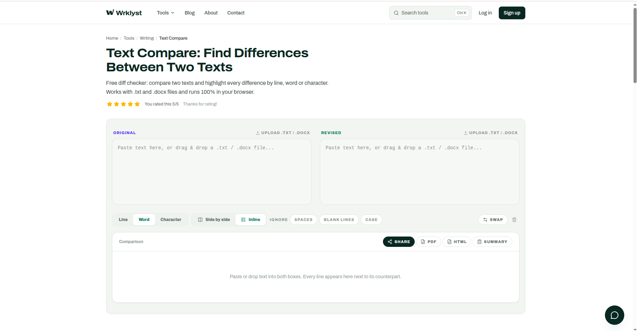Screen dimensions: 637x331
Task: Swap original and revised texts
Action: 493,220
